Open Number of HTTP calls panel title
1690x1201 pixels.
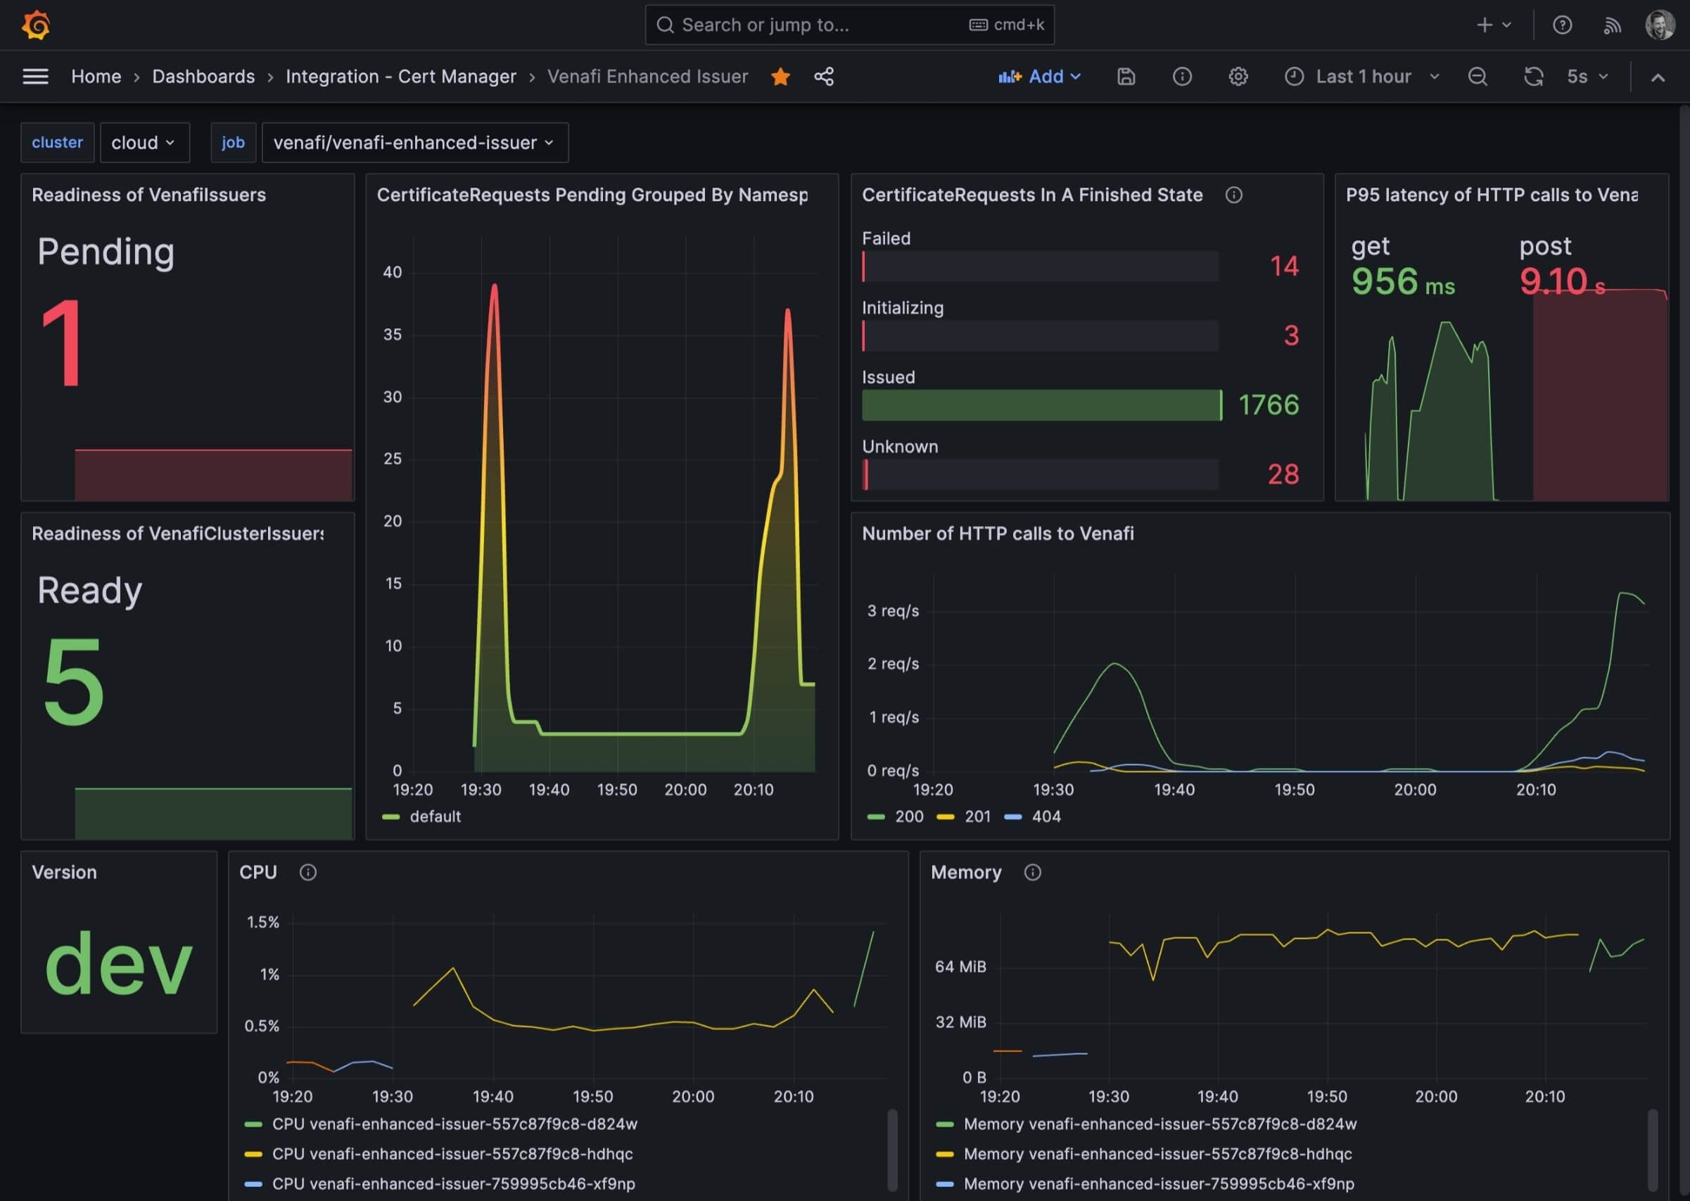[998, 533]
